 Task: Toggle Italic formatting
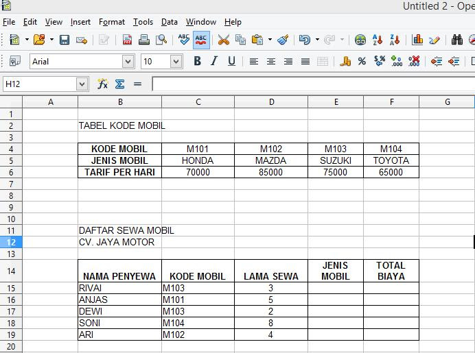[x=214, y=61]
